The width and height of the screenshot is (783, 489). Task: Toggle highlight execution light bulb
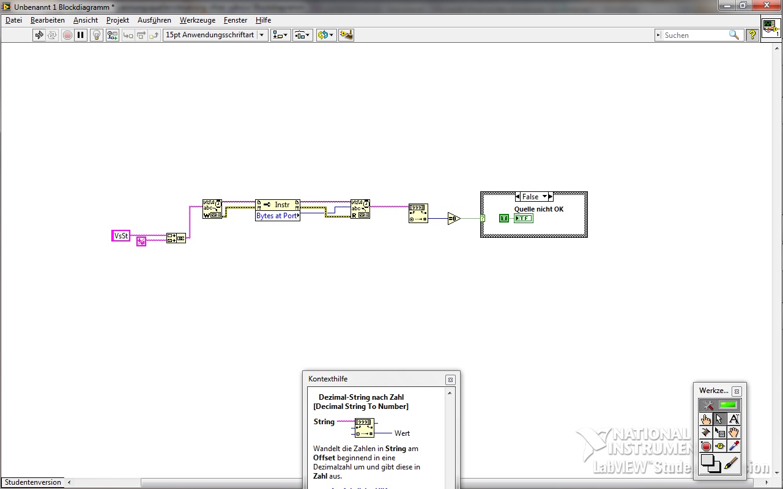click(97, 35)
